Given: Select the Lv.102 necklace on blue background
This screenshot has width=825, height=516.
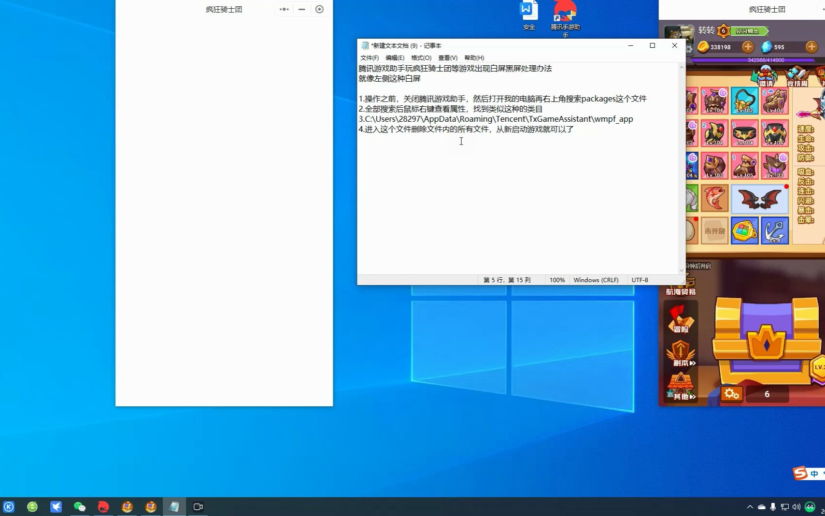Looking at the screenshot, I should pos(744,100).
